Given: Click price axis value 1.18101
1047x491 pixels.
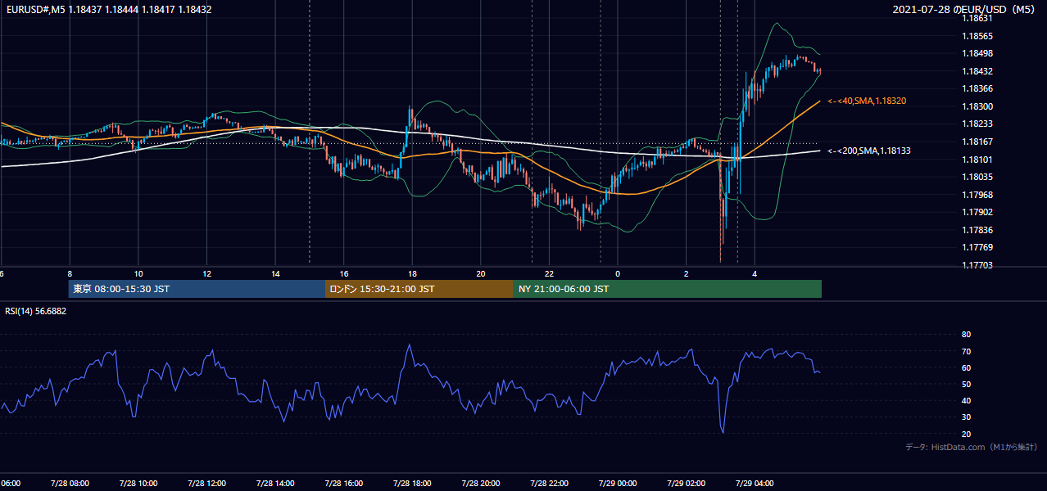Looking at the screenshot, I should 978,160.
